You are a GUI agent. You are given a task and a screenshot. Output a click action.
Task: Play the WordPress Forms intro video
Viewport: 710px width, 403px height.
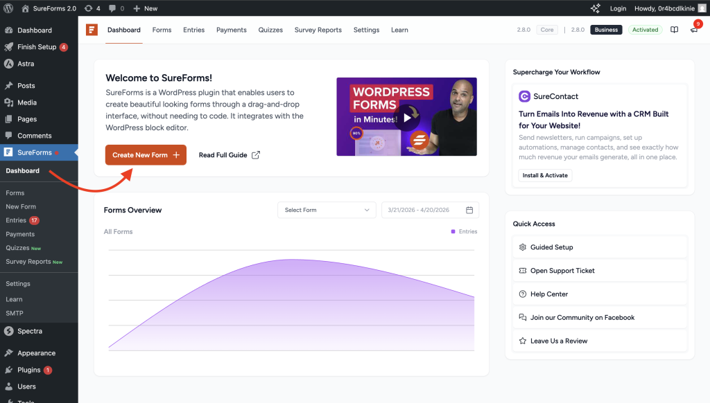click(x=407, y=118)
